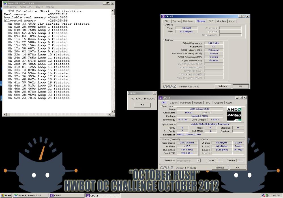Click the network tray icon
283x198 pixels.
coord(263,195)
